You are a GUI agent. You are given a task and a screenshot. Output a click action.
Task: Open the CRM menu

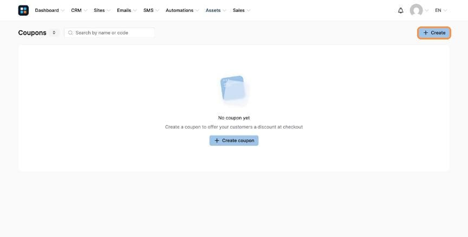click(x=76, y=10)
